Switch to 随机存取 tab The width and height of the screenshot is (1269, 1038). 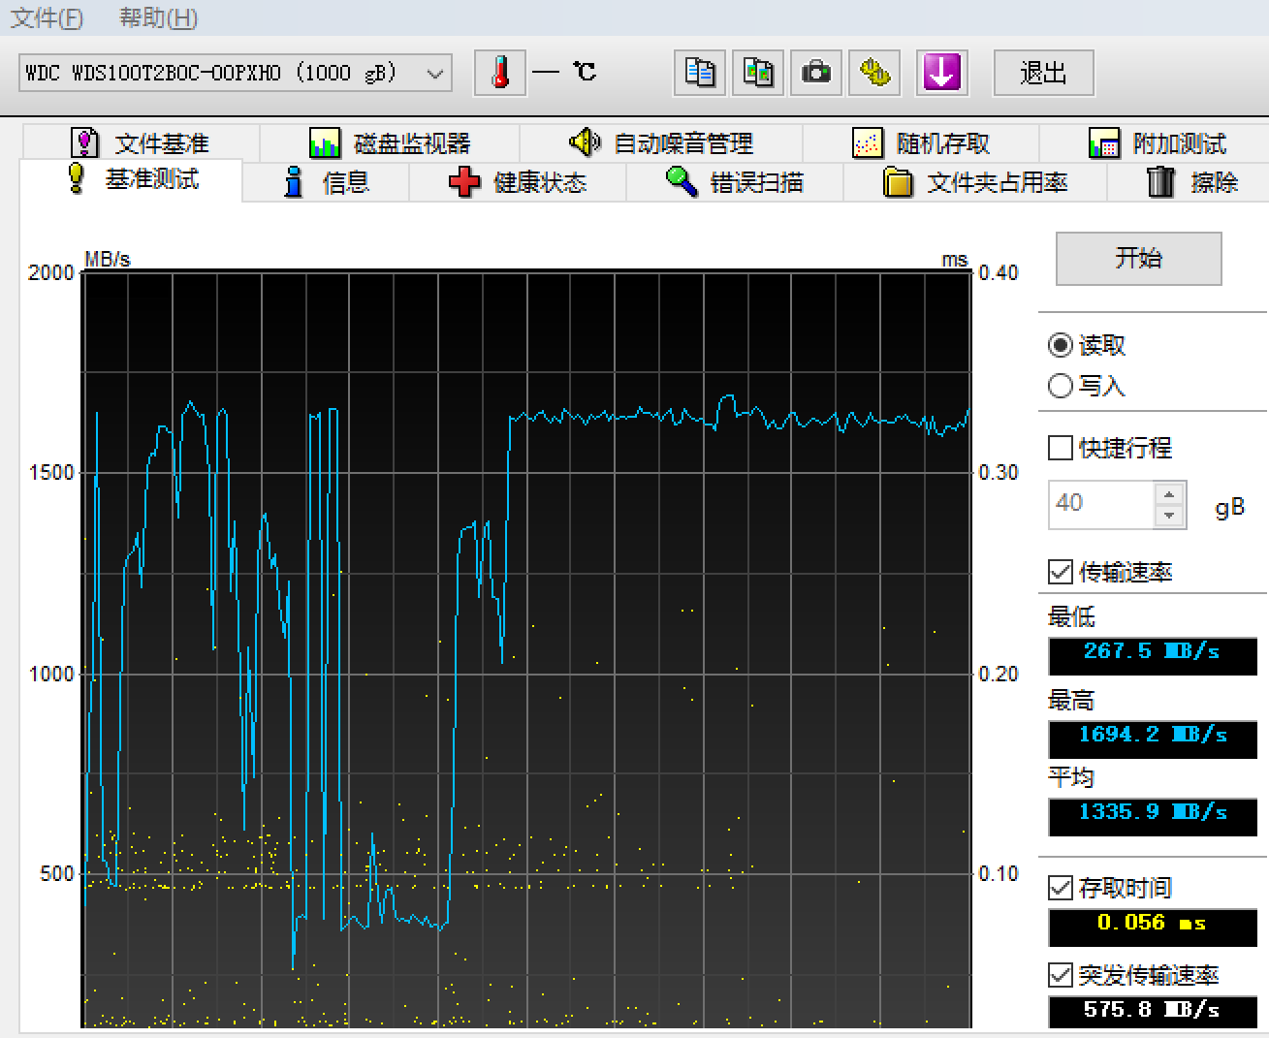pyautogui.click(x=921, y=143)
